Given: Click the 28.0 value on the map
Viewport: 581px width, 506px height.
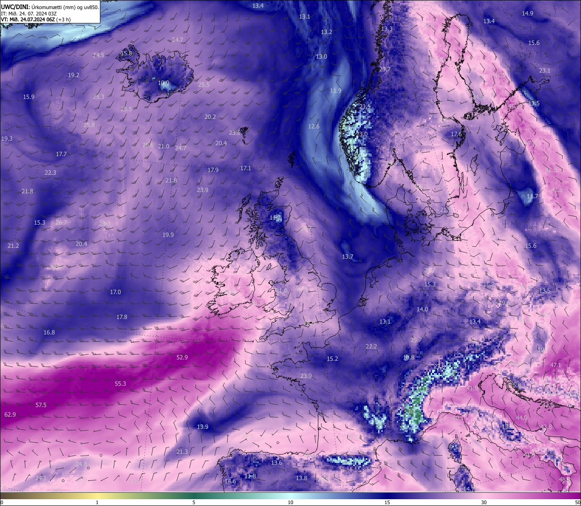Looking at the screenshot, I should point(104,224).
